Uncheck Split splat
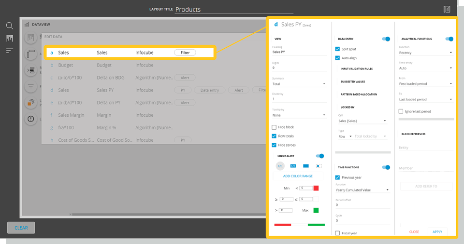 click(x=337, y=49)
